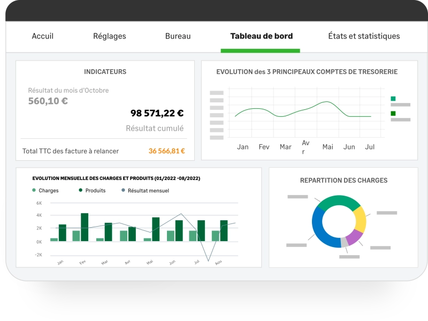Select the purple segment of donut chart
Screen dimensions: 428x321
354,236
